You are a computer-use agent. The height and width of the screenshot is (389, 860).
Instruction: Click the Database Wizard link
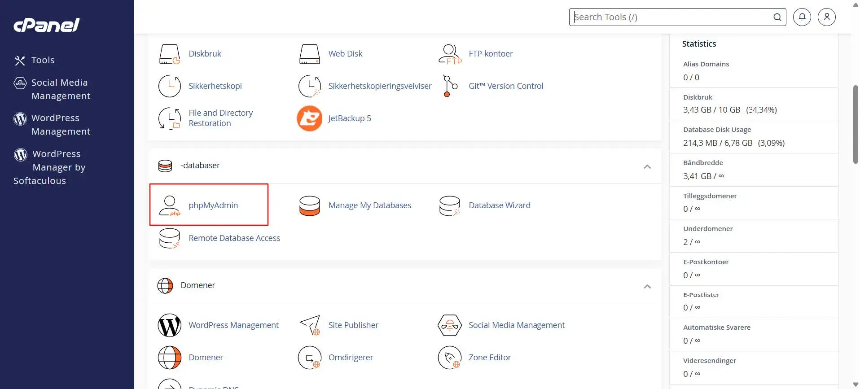pos(500,205)
